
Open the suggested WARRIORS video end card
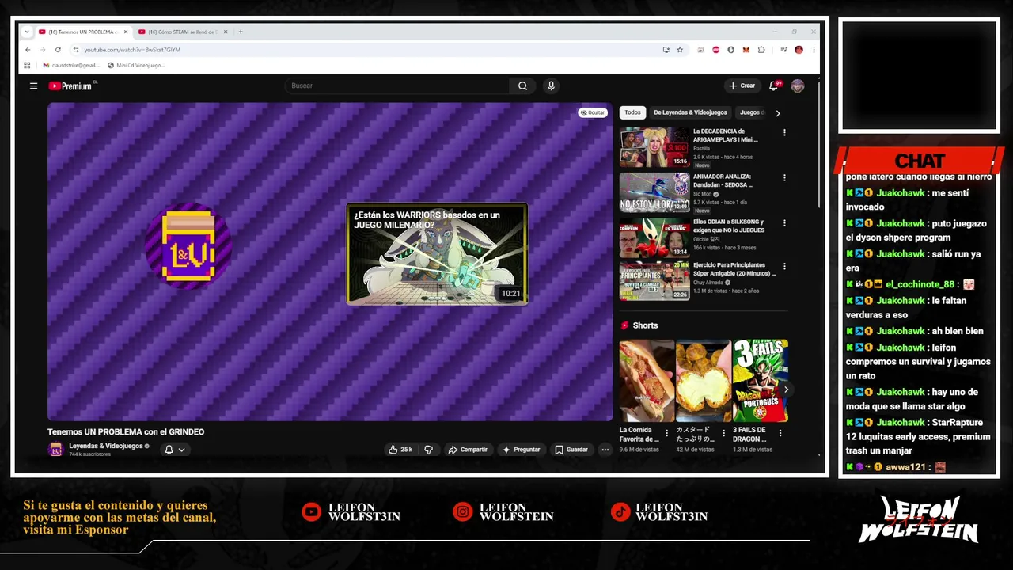pyautogui.click(x=437, y=254)
